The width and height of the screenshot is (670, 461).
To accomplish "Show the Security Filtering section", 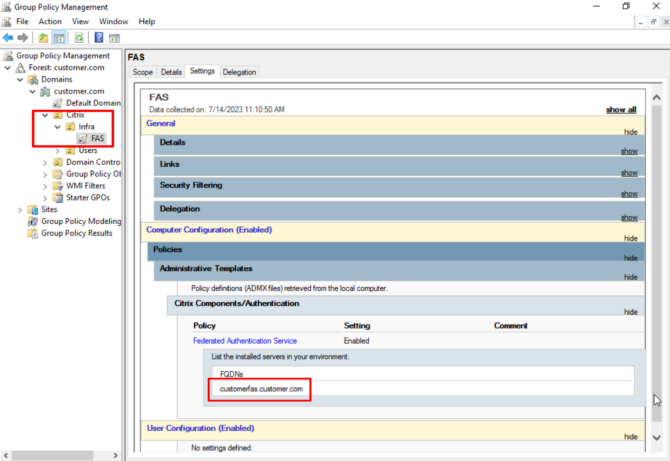I will coord(629,194).
